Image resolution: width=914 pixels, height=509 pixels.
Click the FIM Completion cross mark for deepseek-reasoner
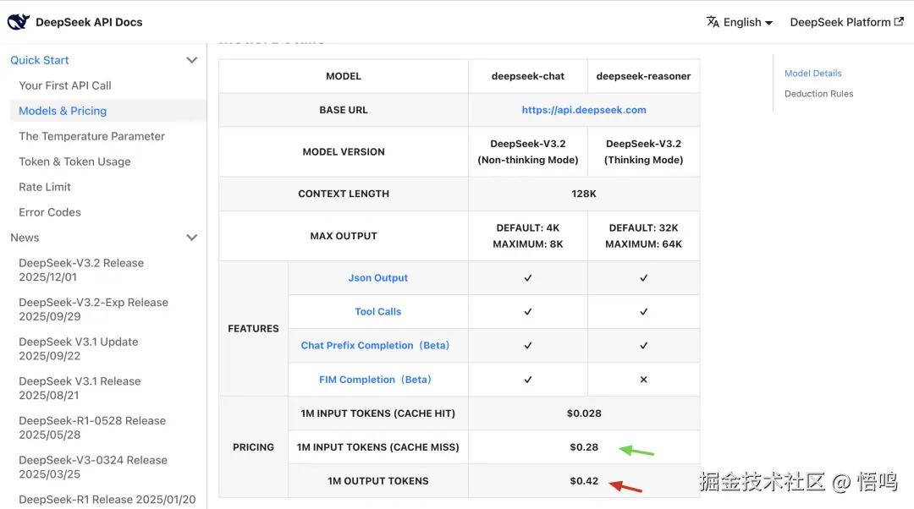pyautogui.click(x=643, y=379)
